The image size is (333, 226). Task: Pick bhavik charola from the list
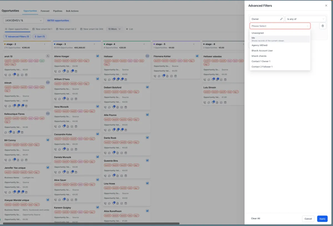coord(280,56)
